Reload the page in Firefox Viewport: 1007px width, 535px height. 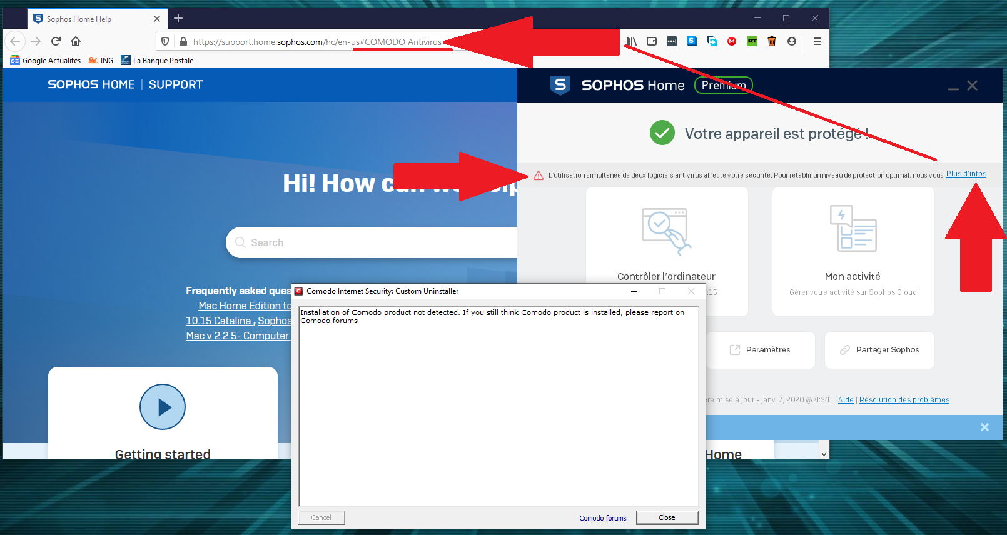tap(56, 41)
